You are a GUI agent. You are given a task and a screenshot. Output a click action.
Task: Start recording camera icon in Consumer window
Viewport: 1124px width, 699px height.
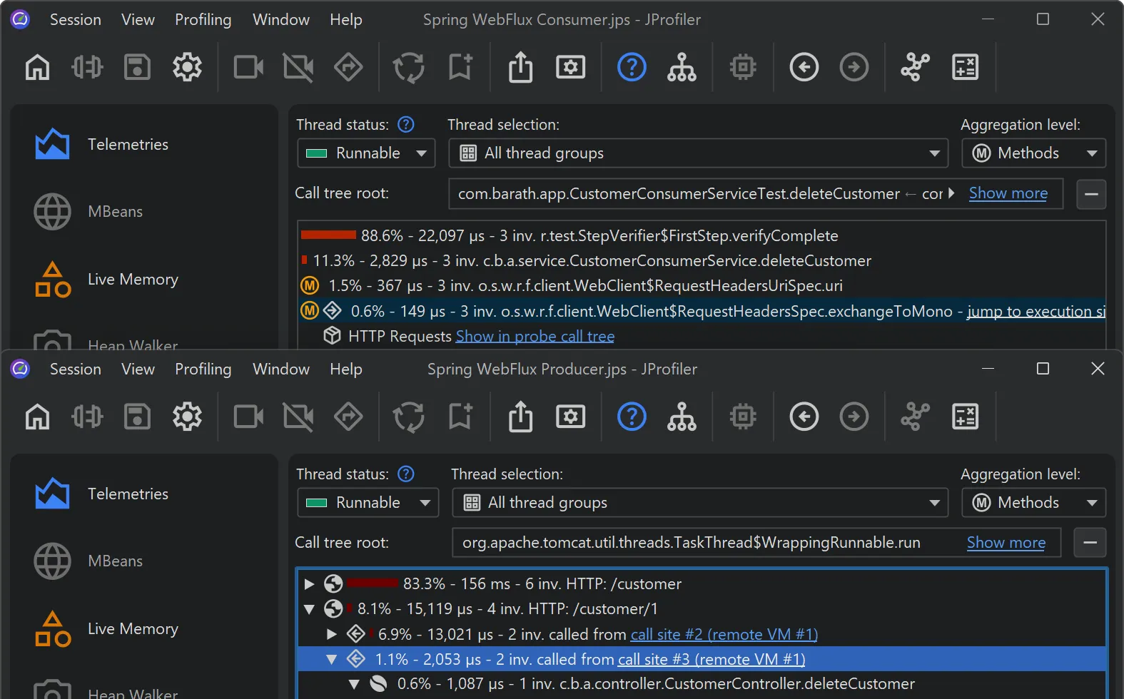click(249, 68)
